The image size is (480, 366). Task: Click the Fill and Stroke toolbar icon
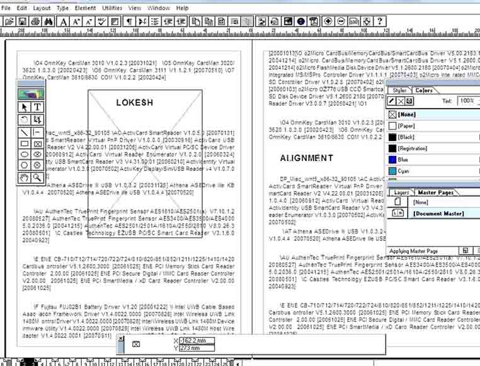(115, 21)
